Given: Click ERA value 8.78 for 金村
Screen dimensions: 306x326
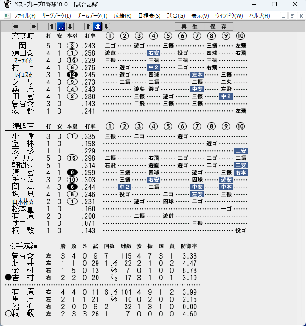Looking at the screenshot, I should pyautogui.click(x=189, y=270).
